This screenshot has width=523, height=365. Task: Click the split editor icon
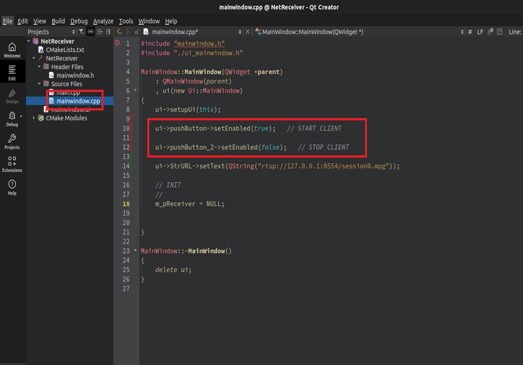pos(491,31)
